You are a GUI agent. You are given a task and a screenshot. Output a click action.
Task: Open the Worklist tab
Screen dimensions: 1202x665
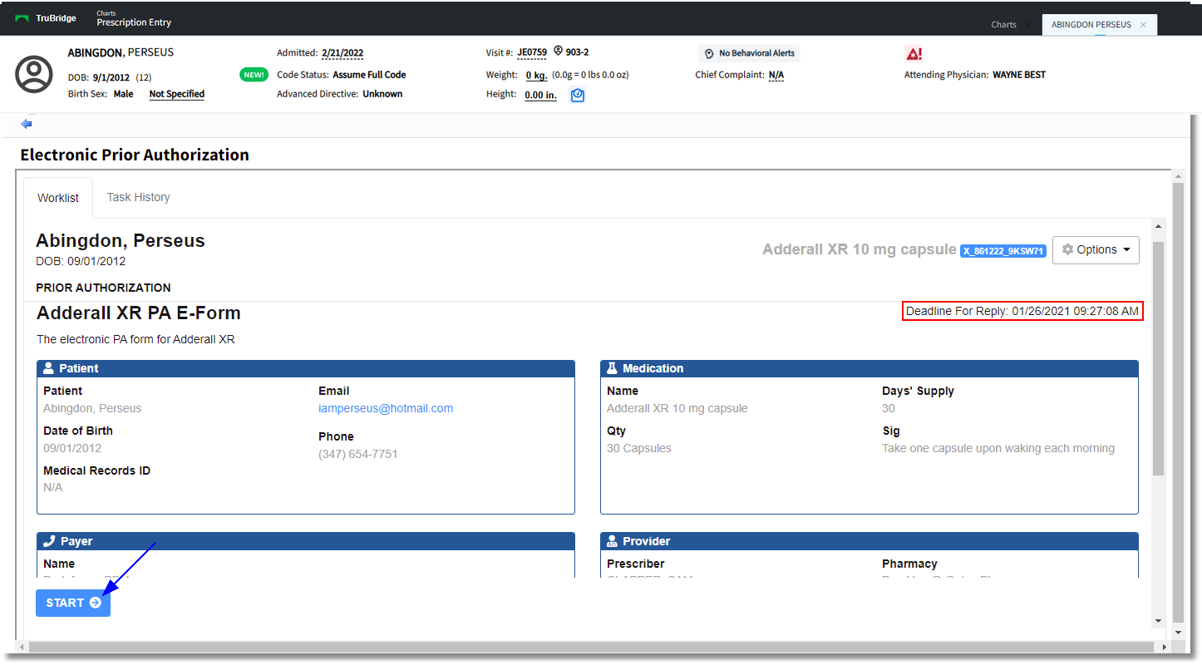point(58,198)
